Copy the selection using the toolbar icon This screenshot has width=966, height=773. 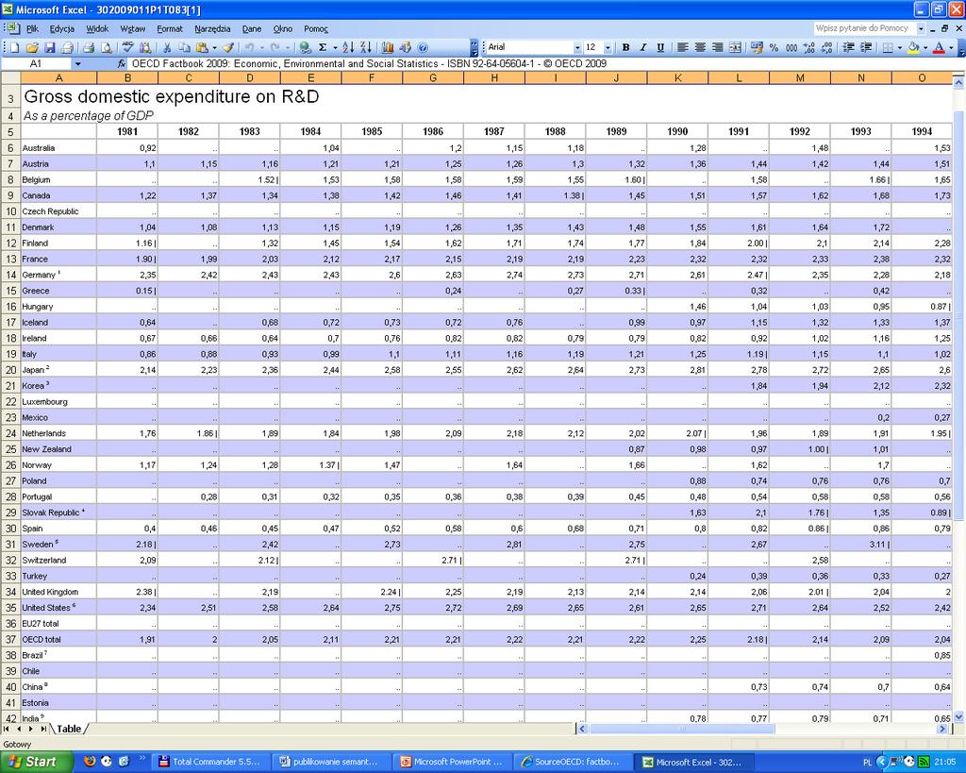click(x=184, y=47)
